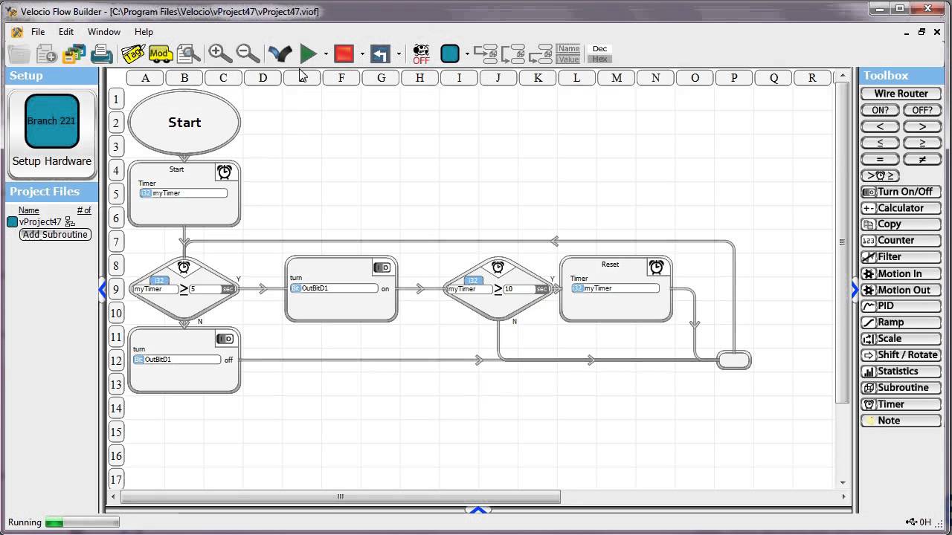Toggle the Value display option
Screen dimensions: 952x535
click(569, 59)
